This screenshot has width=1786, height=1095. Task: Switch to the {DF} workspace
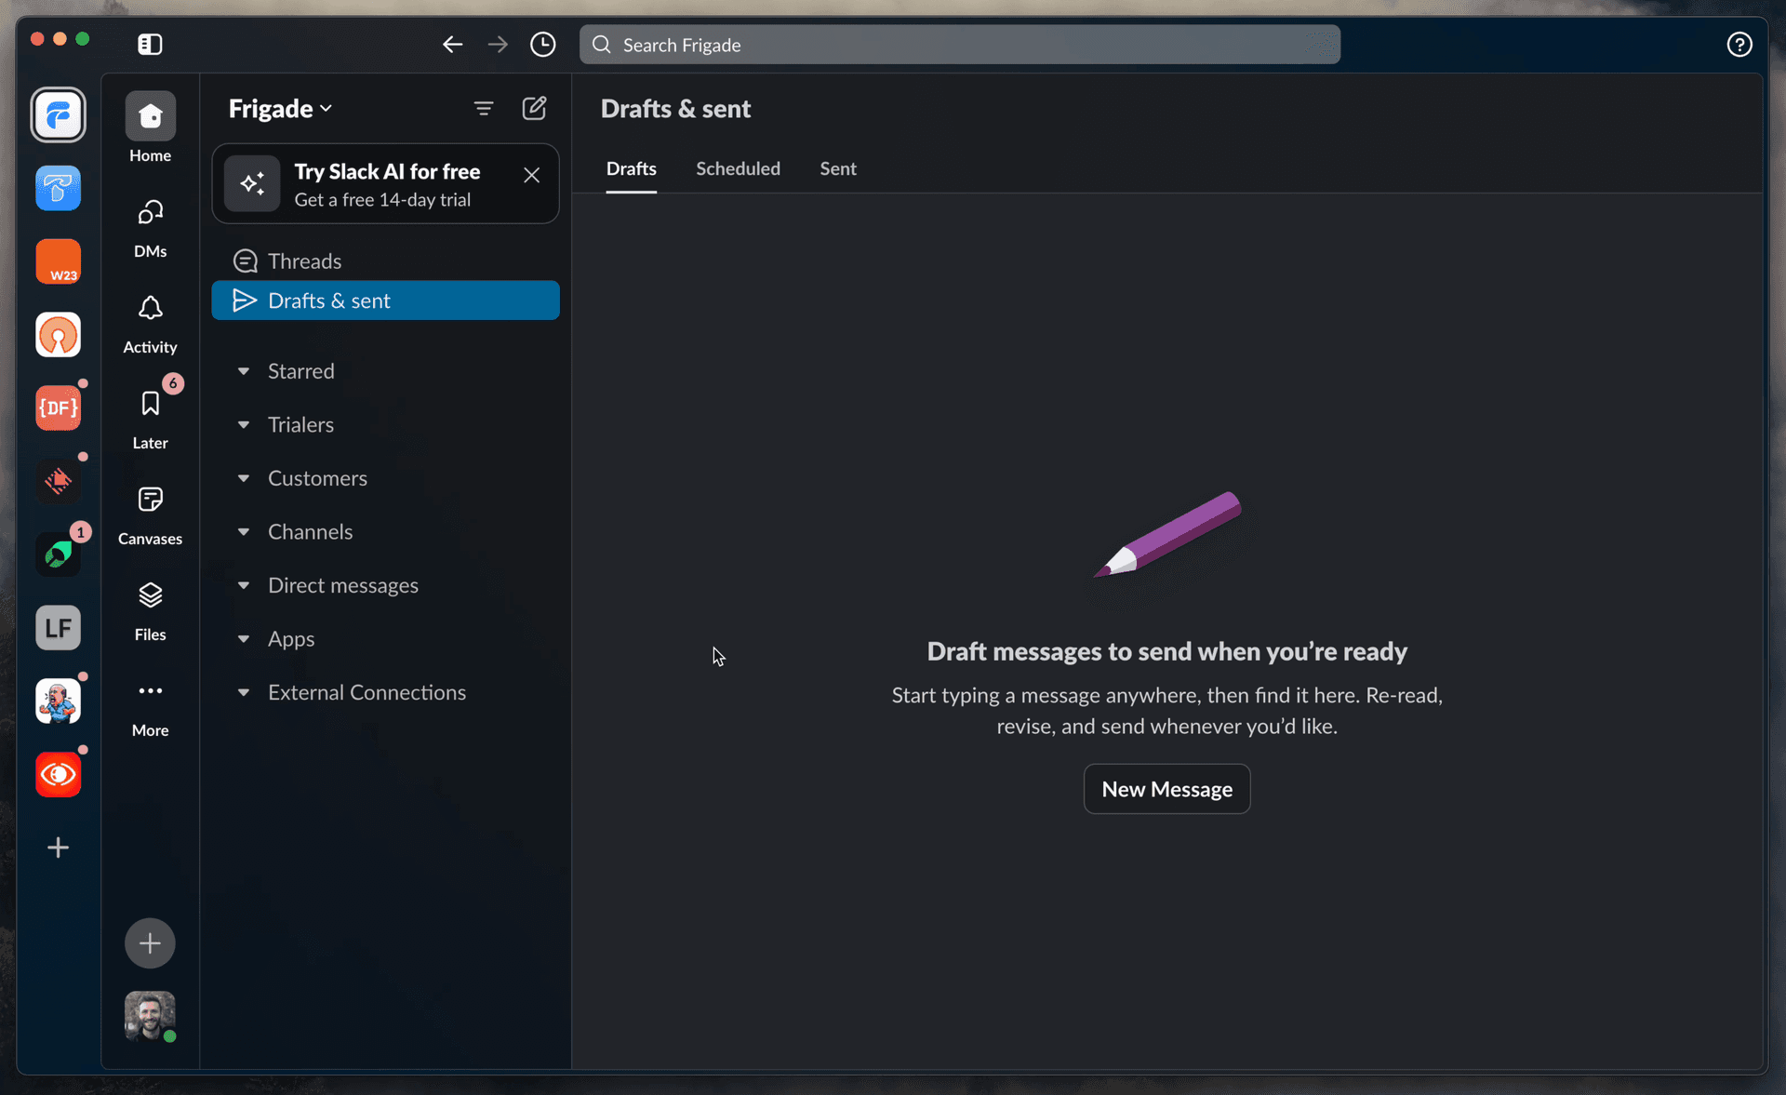tap(58, 407)
